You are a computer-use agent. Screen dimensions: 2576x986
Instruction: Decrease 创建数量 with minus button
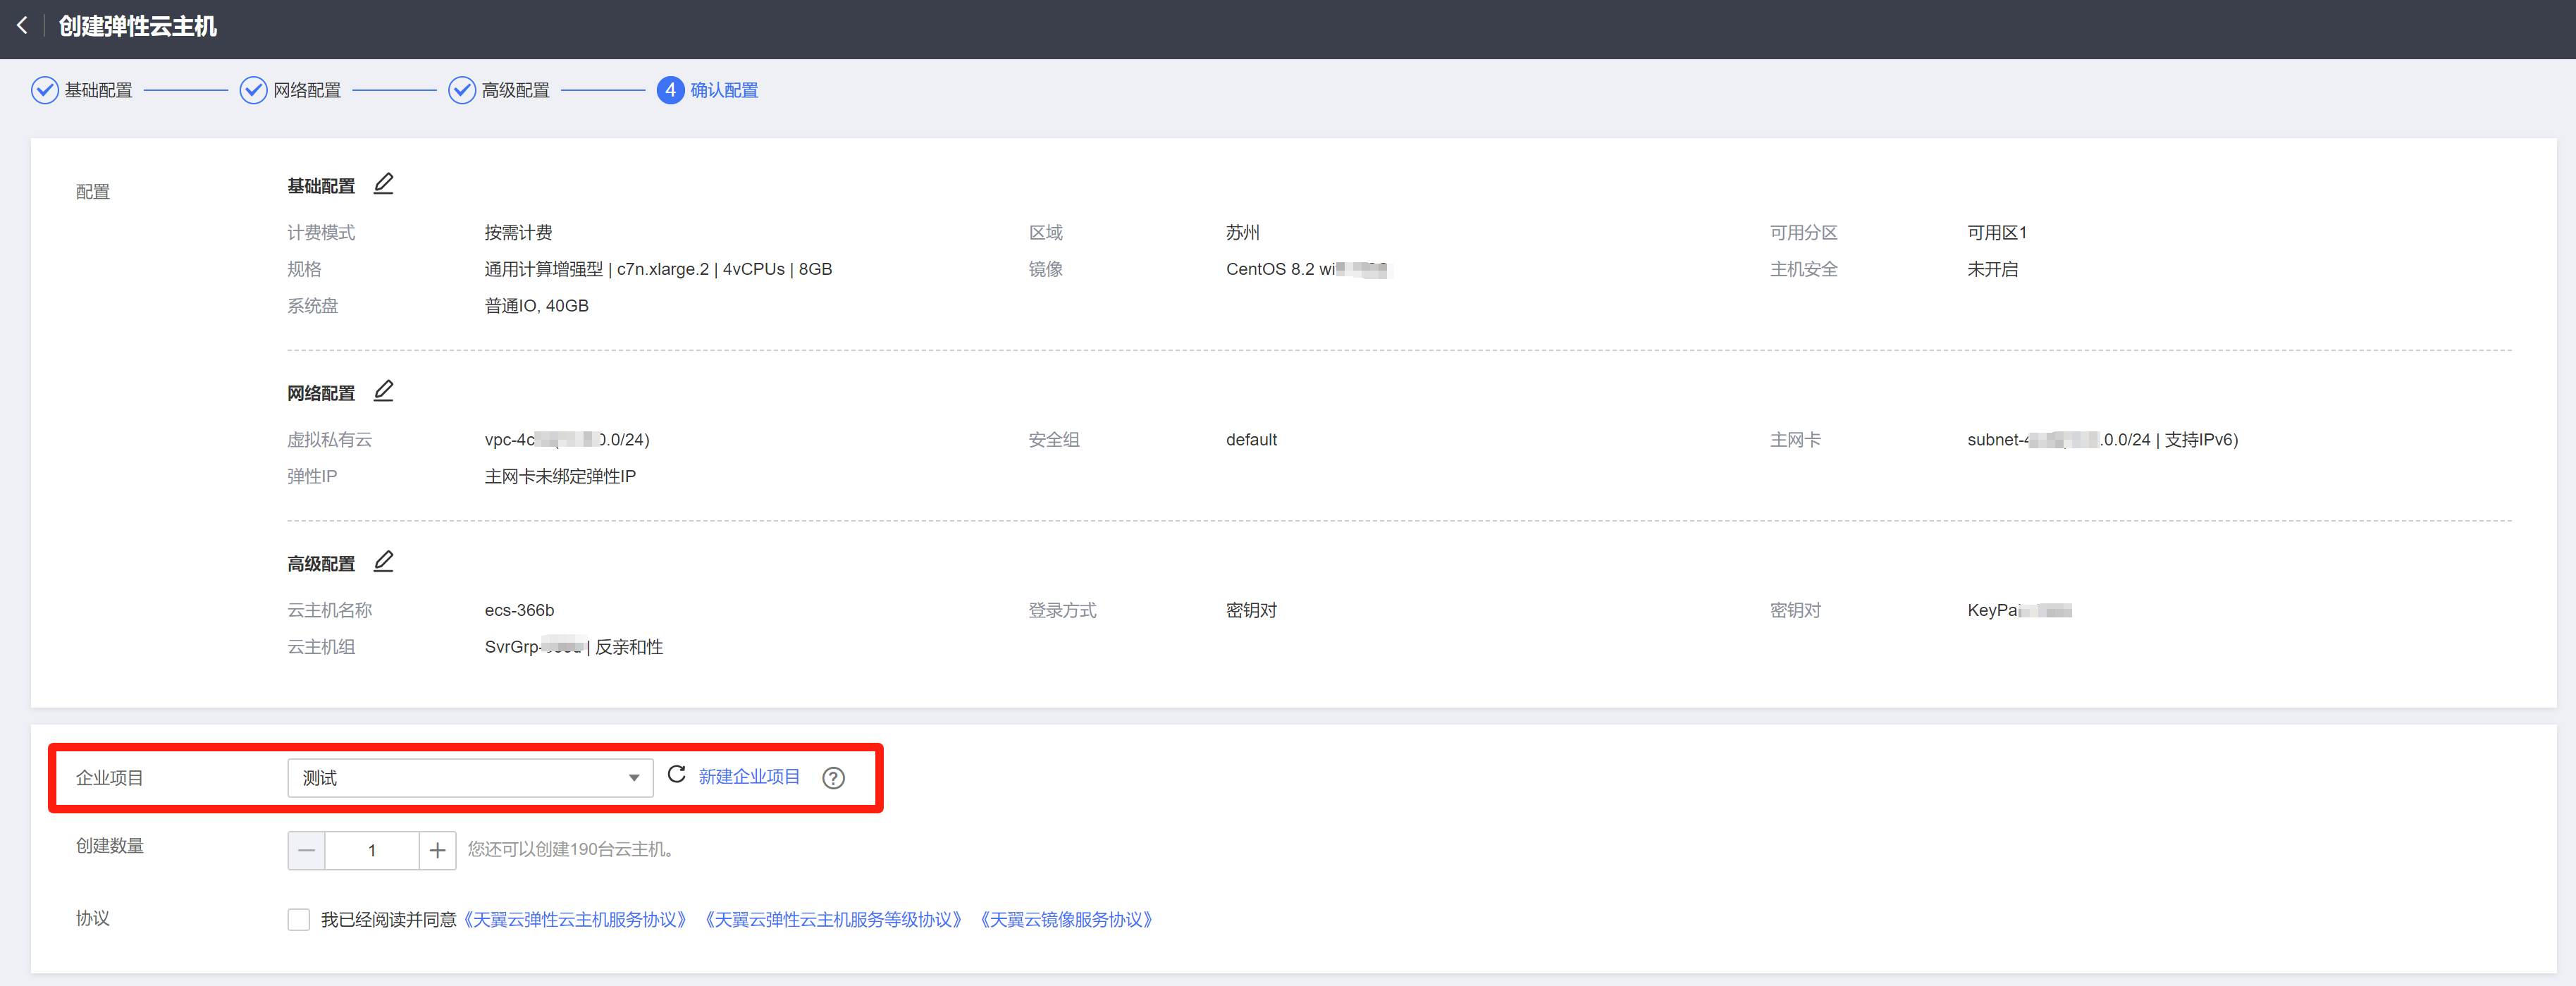tap(307, 850)
